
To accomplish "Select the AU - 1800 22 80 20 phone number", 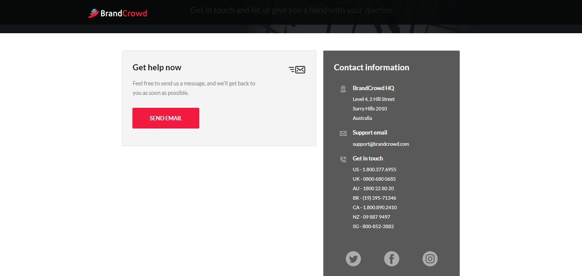I will [x=373, y=188].
